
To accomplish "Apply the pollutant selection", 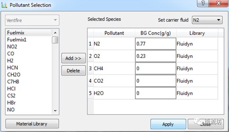I will coord(168,124).
